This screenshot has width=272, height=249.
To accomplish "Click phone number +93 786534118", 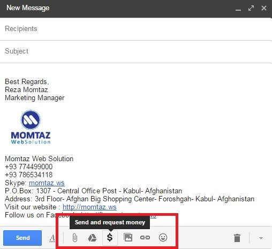I will point(29,175).
